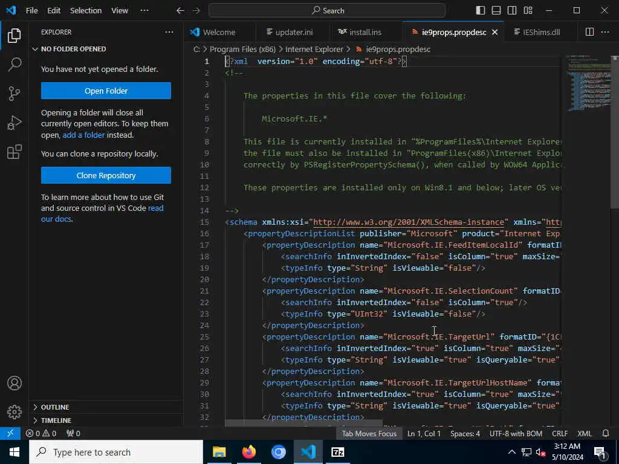Collapse the NO FOLDER OPENED section
Viewport: 619px width, 464px height.
[x=106, y=49]
